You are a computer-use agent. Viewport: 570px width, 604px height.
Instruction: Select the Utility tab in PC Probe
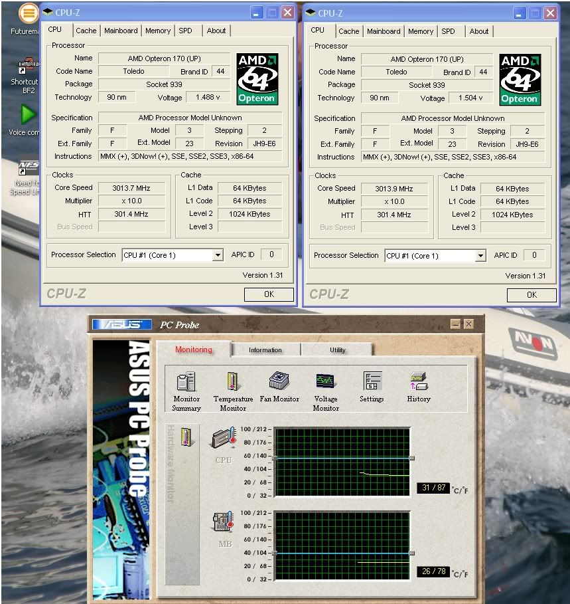(x=338, y=350)
